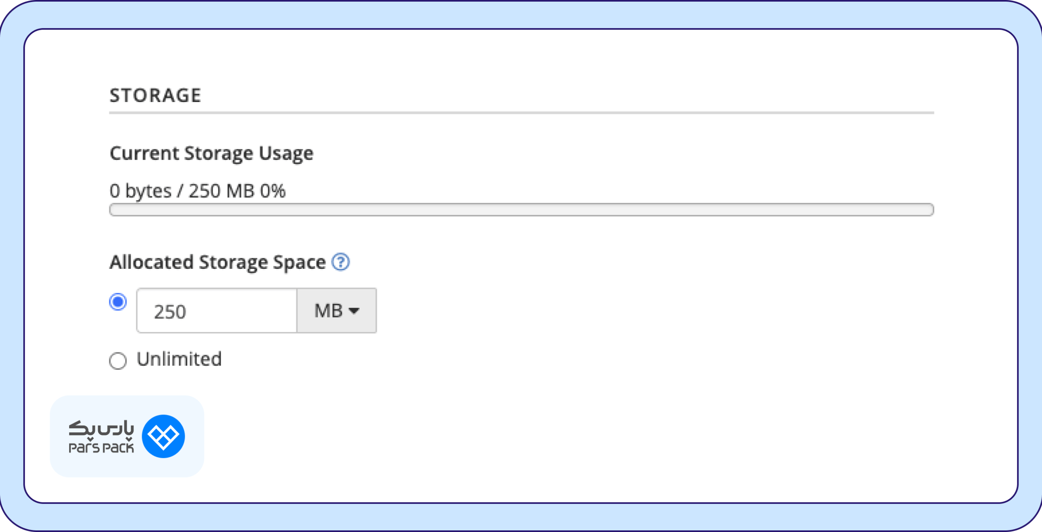Select the Unlimited radio button

coord(118,360)
